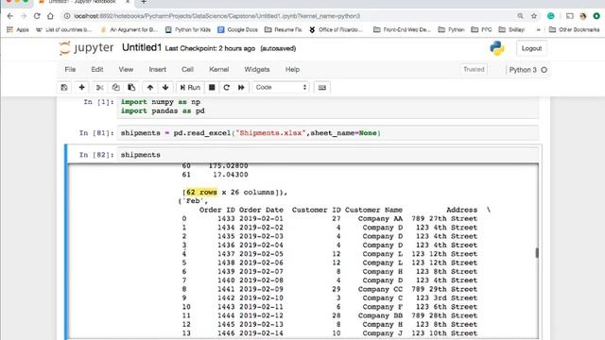Paste cells below icon
The image size is (605, 340).
131,88
